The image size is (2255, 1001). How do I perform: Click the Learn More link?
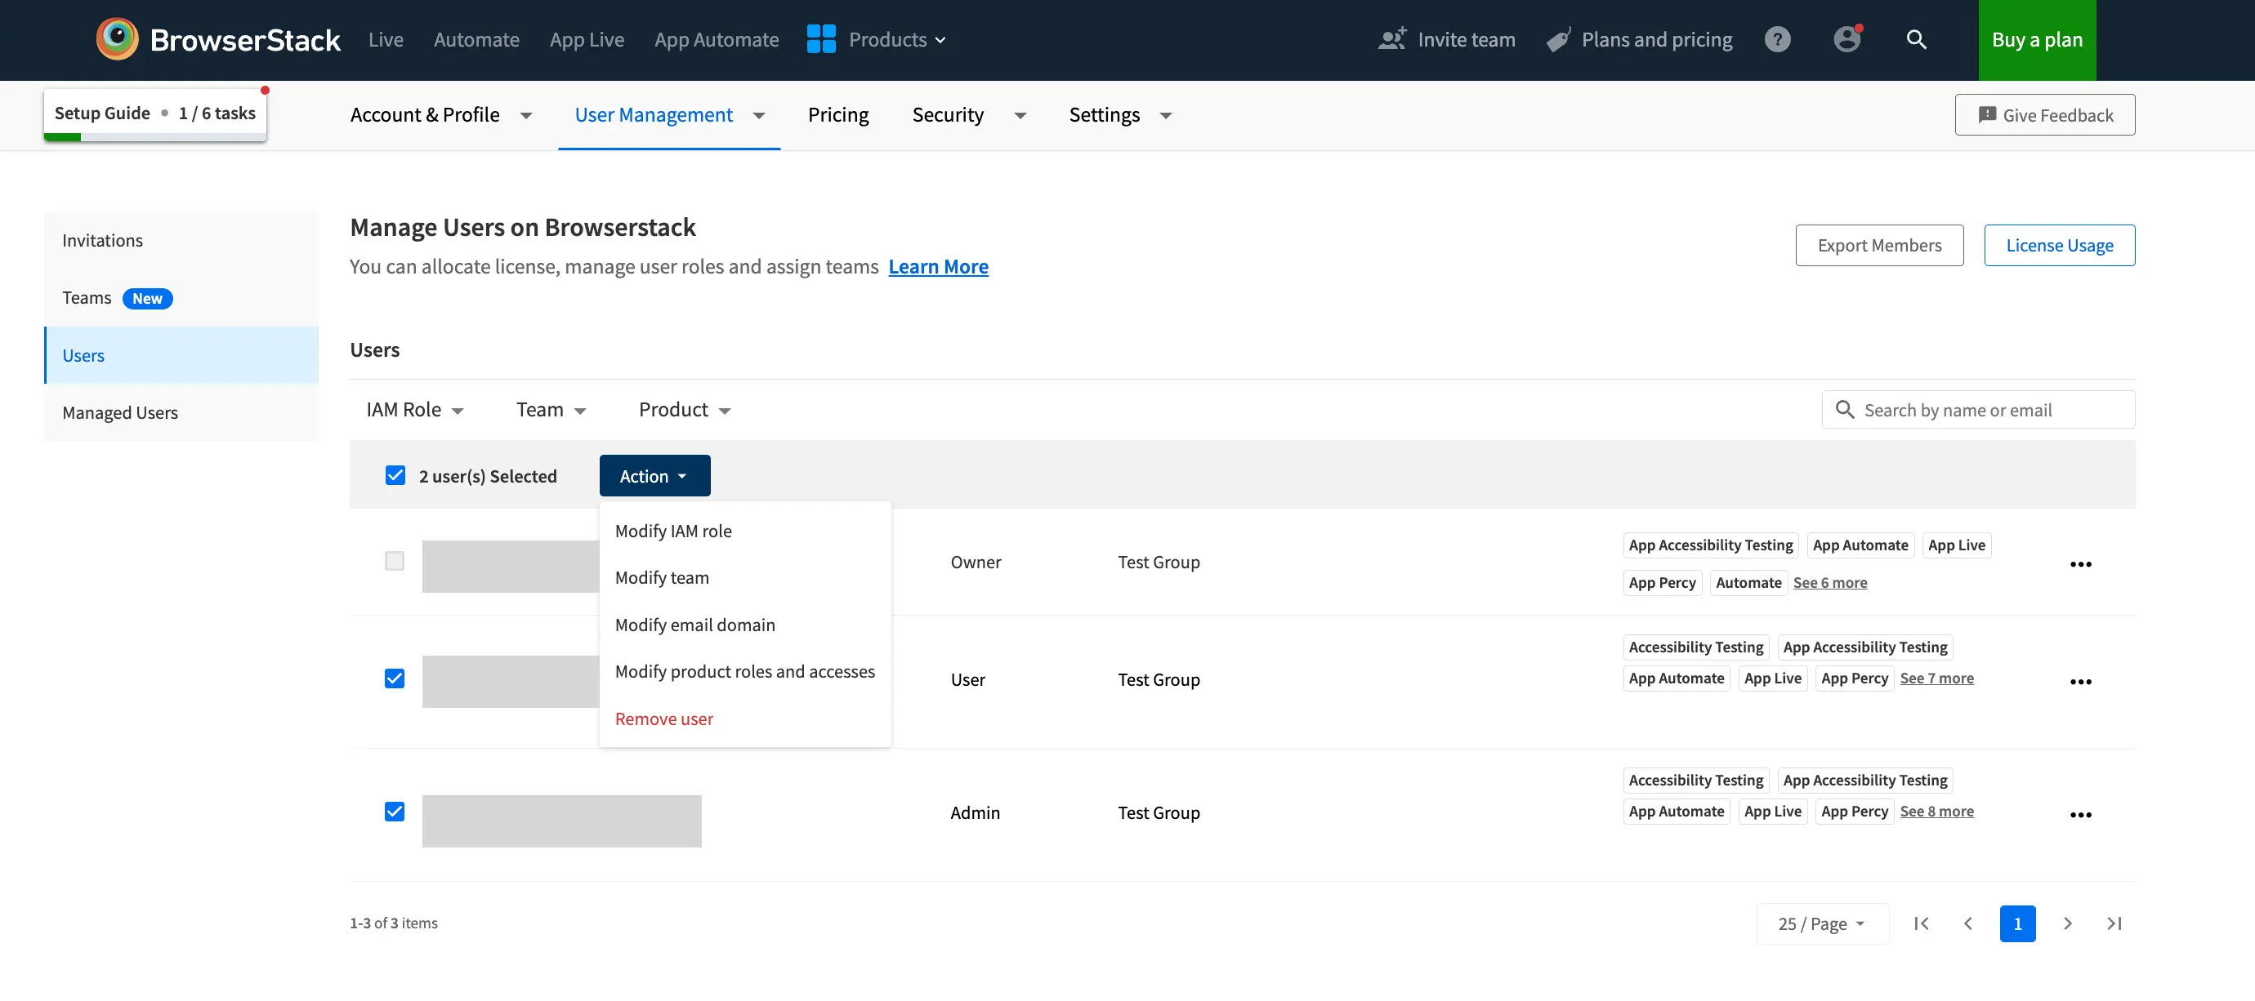pos(938,265)
